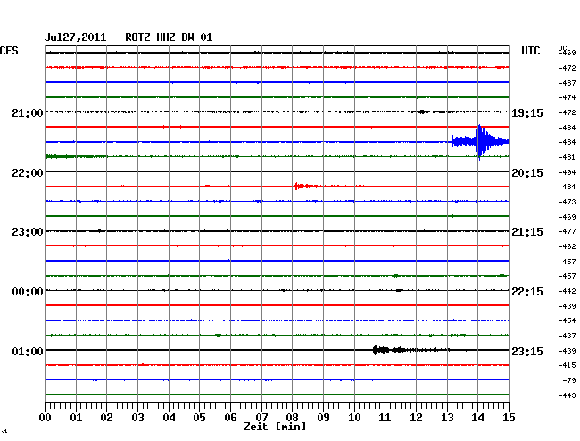The image size is (580, 441).
Task: Click the red seismic event near minute 08
Action: (x=306, y=186)
